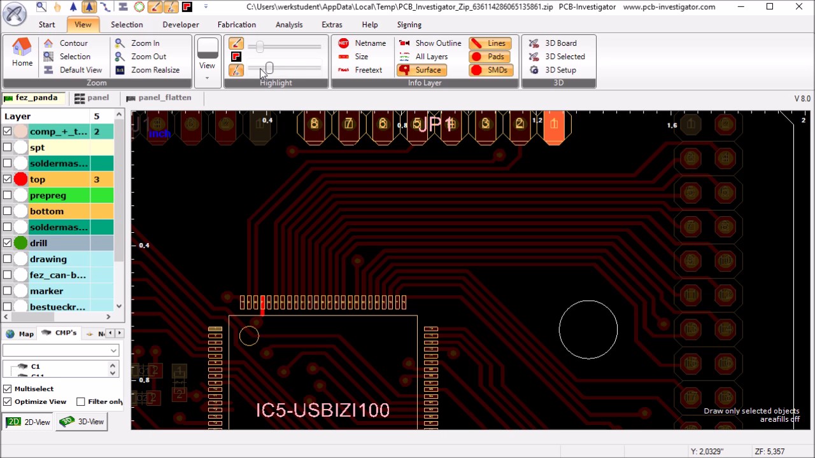Adjust the lower Highlight slider
Viewport: 815px width, 458px height.
pyautogui.click(x=269, y=67)
